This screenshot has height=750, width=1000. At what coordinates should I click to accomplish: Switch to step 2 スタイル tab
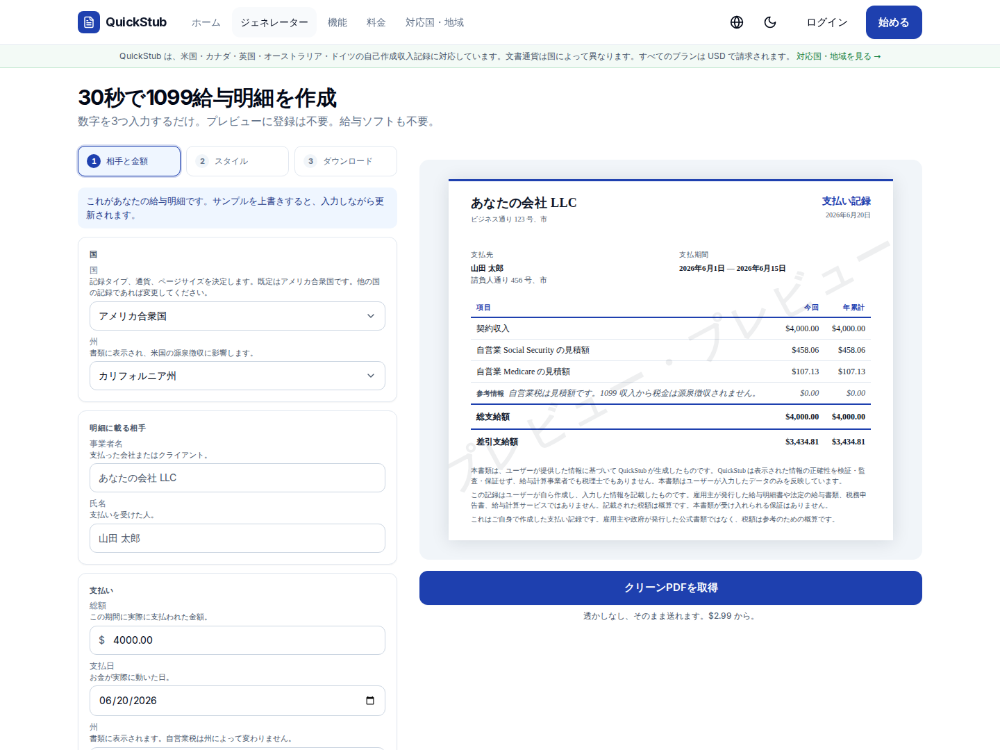click(x=237, y=161)
